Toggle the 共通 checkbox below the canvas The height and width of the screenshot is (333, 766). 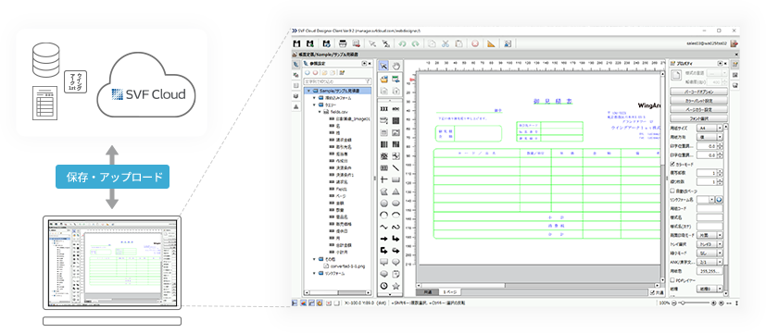652,292
